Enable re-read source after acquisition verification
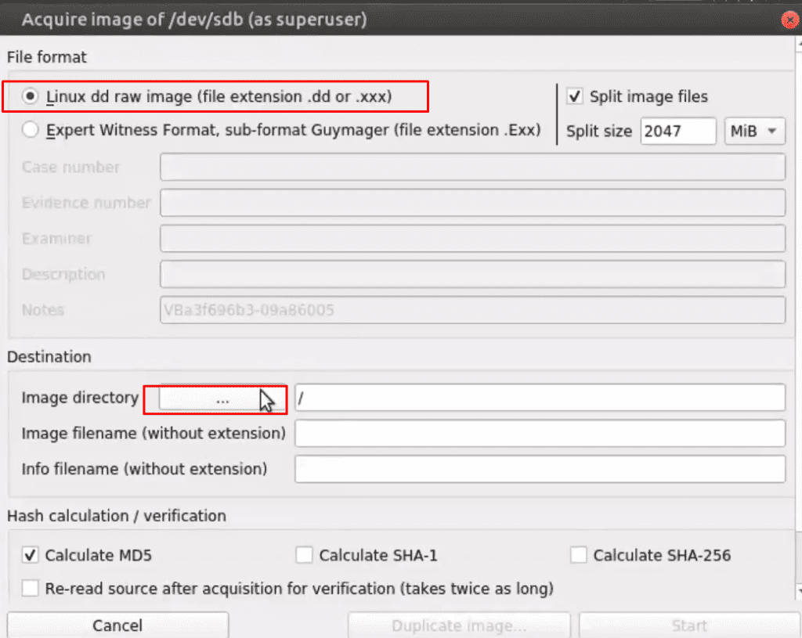This screenshot has height=638, width=802. tap(31, 588)
